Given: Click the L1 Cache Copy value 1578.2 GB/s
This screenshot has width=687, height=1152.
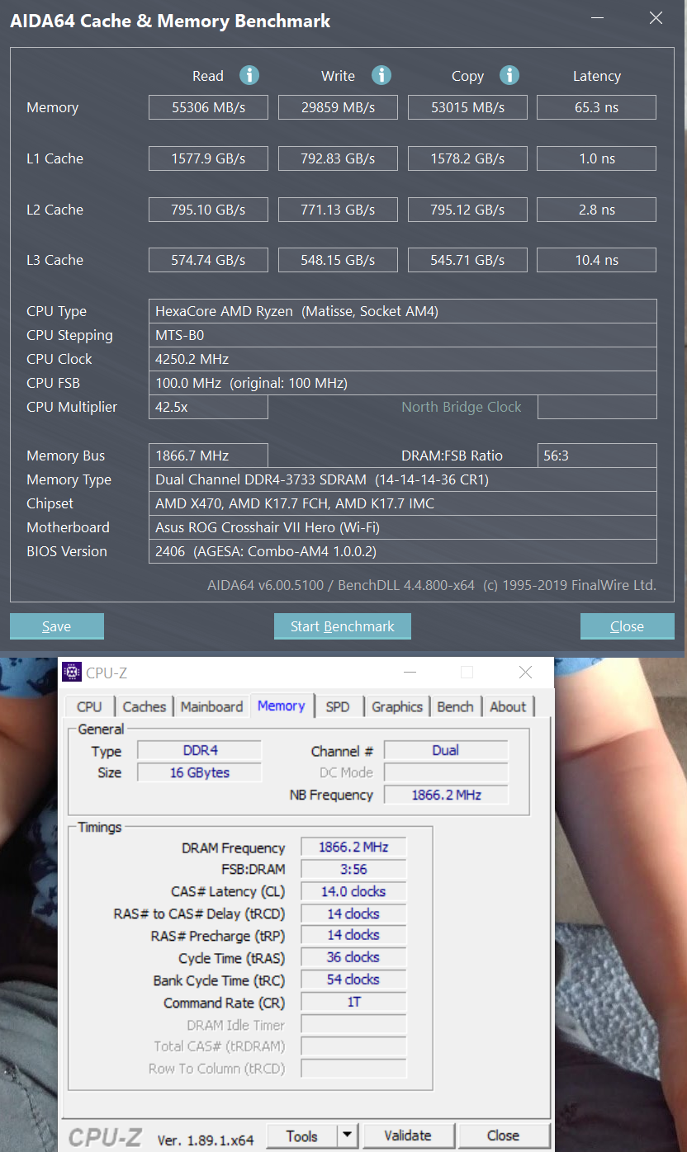Looking at the screenshot, I should coord(467,158).
